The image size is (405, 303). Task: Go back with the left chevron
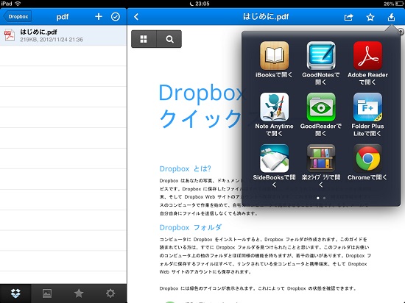[136, 17]
